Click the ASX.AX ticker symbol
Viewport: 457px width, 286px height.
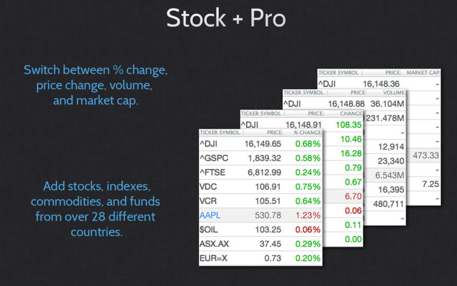[215, 244]
